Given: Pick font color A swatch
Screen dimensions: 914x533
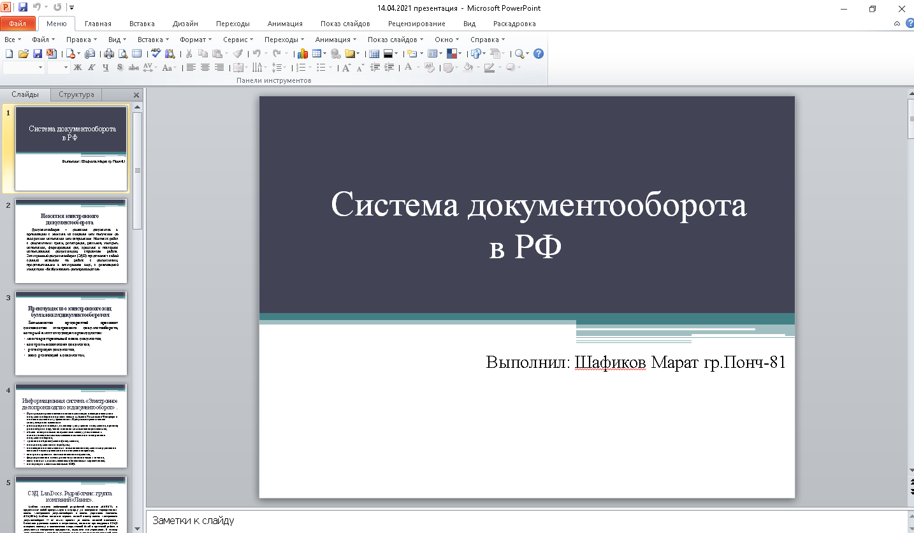Looking at the screenshot, I should [x=409, y=68].
